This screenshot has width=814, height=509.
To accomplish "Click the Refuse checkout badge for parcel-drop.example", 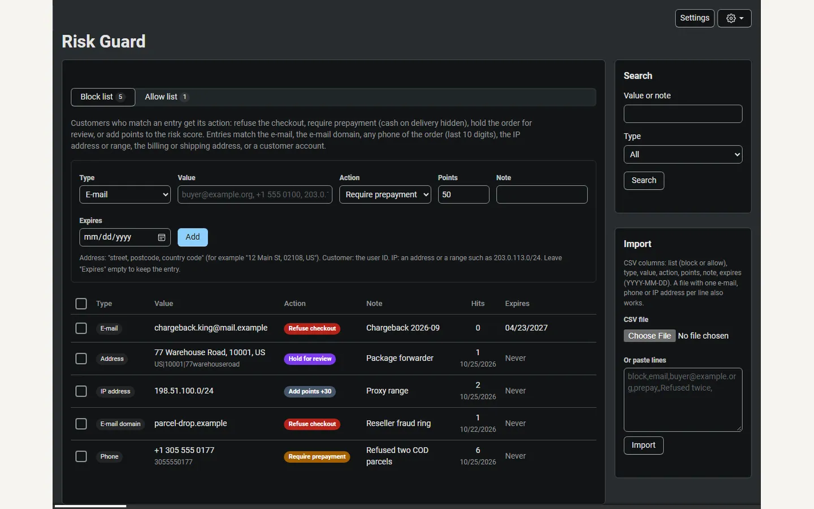I will click(x=312, y=424).
